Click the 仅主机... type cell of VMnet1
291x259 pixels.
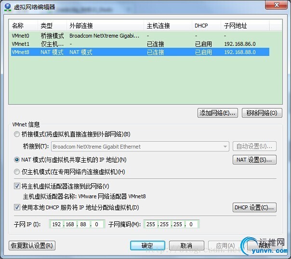(52, 44)
